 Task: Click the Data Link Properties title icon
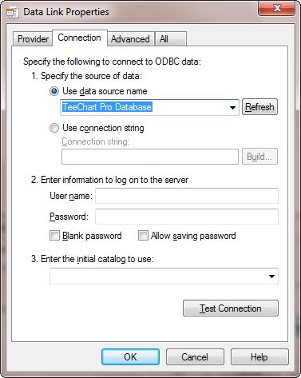[x=12, y=12]
